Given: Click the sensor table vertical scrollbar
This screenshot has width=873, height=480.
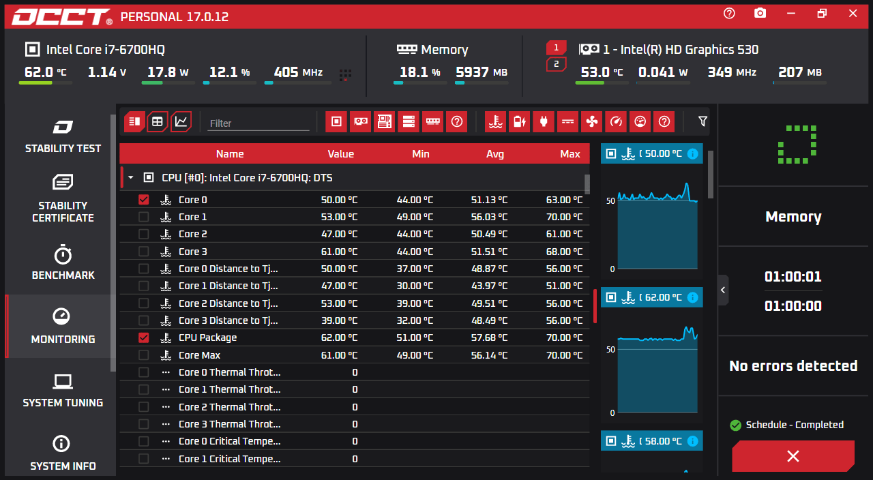Looking at the screenshot, I should pos(587,184).
